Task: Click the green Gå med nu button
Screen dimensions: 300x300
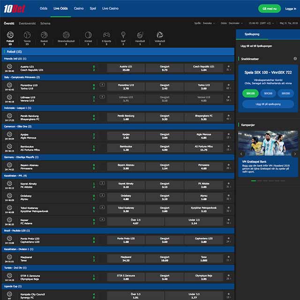Action: click(270, 9)
